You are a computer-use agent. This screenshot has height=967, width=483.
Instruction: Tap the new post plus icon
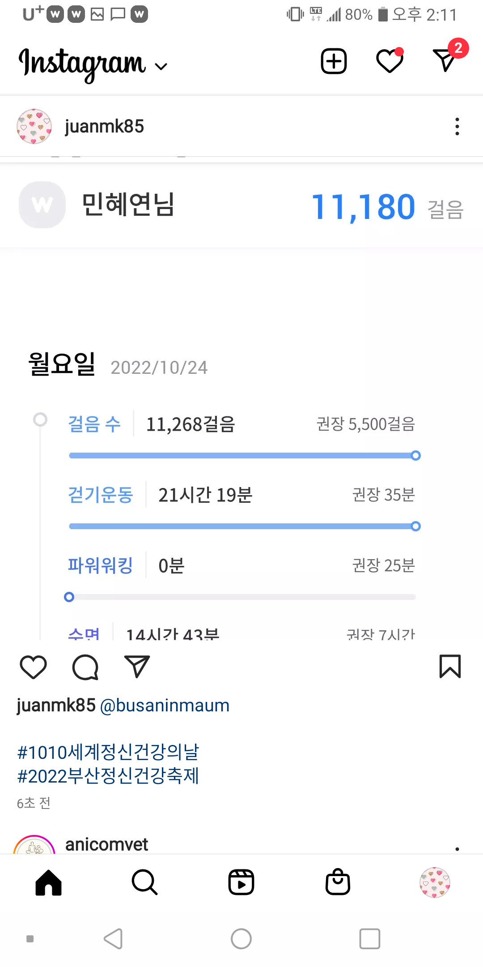[334, 61]
